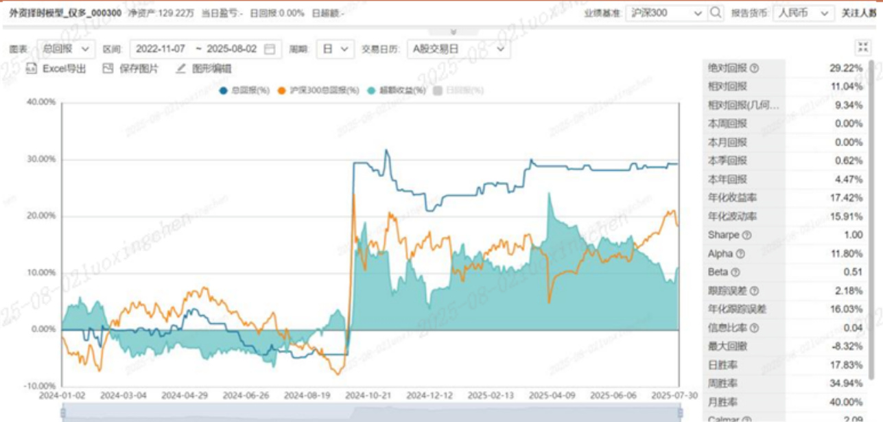Click the help icon next to Sharpe

(x=747, y=235)
